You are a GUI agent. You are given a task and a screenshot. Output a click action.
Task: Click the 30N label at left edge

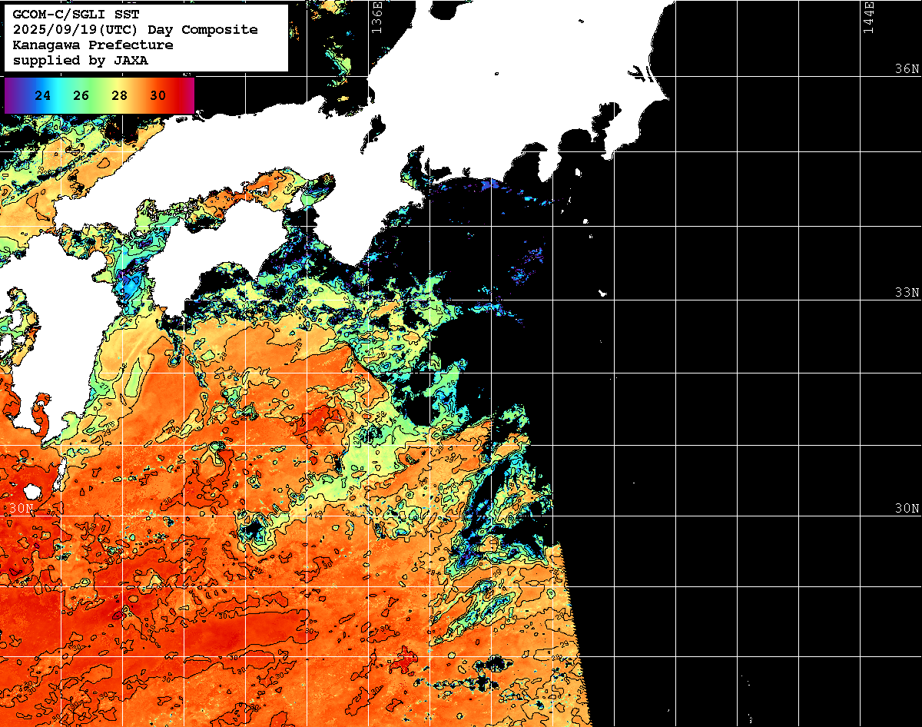click(x=22, y=509)
